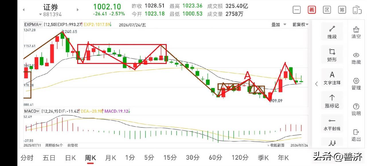Viewport: 367px width, 166px height.
Task: Go to previous stock with left arrow
Action: pyautogui.click(x=24, y=10)
